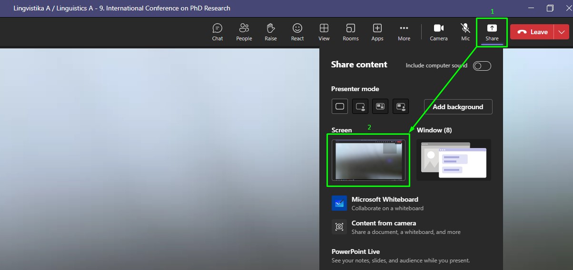Screen dimensions: 573x270
Task: Share the entire Screen thumbnail
Action: coord(368,160)
